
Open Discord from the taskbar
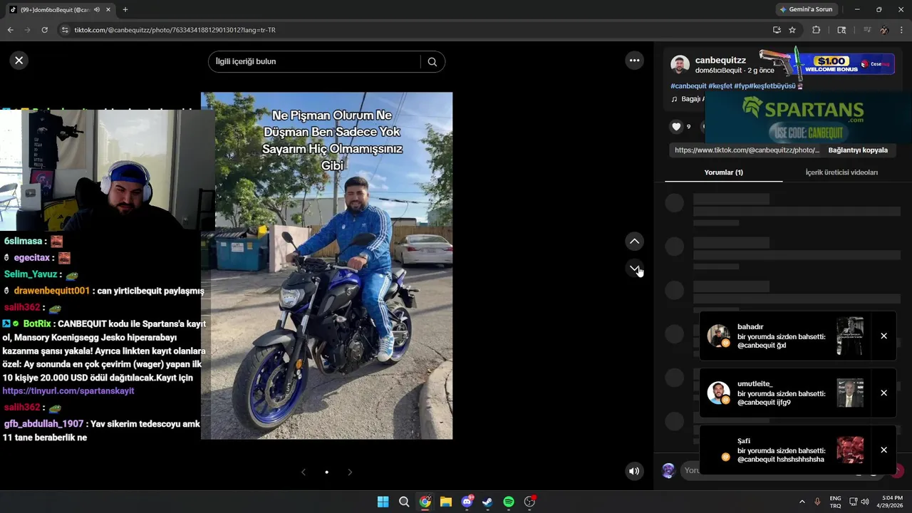coord(467,502)
